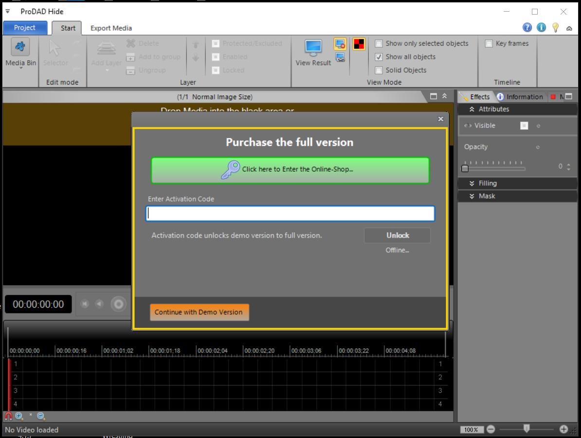Click the small linked monitor view icon
581x438 pixels.
click(x=340, y=57)
